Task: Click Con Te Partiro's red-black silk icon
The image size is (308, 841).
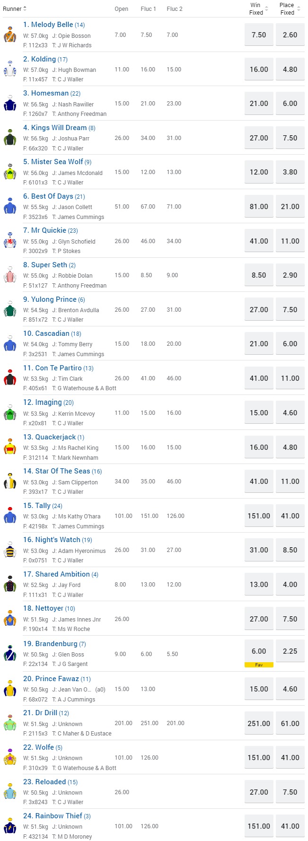Action: pyautogui.click(x=10, y=378)
